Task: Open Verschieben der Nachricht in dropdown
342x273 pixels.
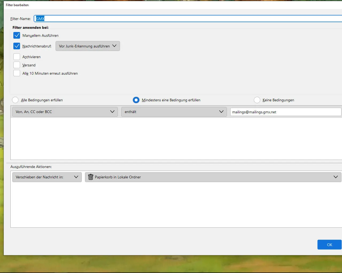Action: click(x=47, y=177)
